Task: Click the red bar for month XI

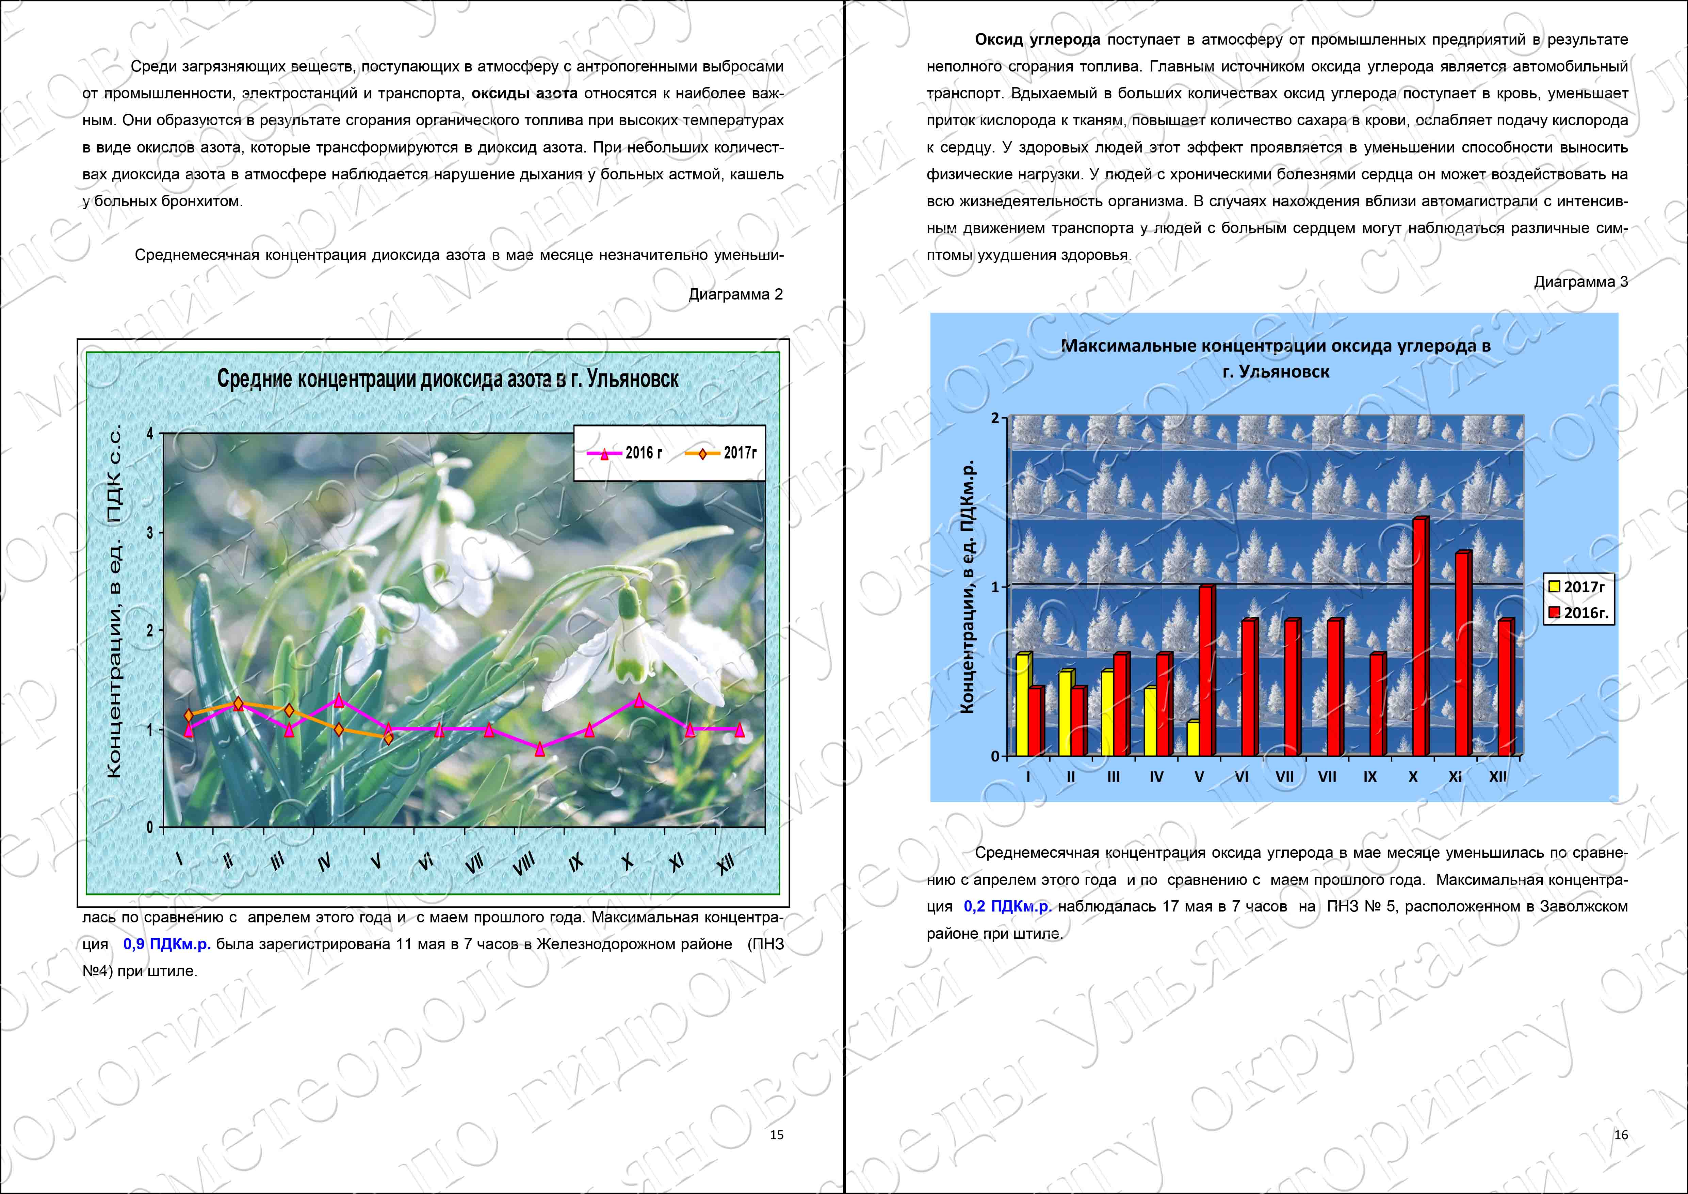Action: click(x=1464, y=654)
